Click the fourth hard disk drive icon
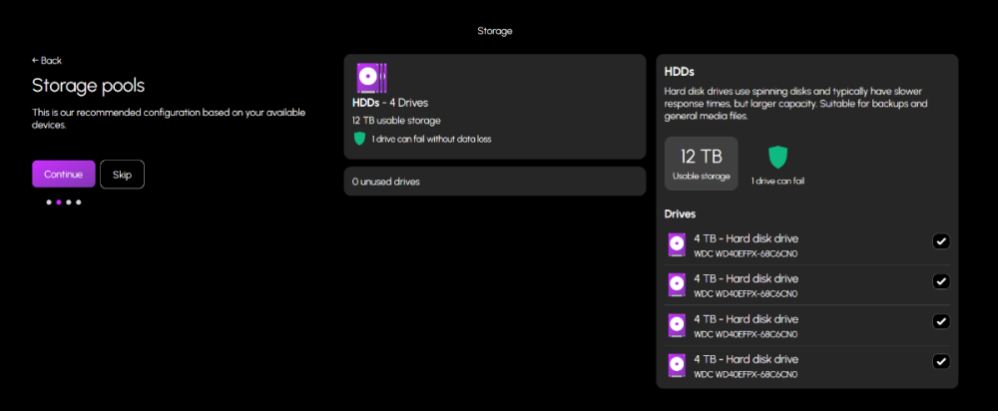This screenshot has height=411, width=998. [677, 365]
